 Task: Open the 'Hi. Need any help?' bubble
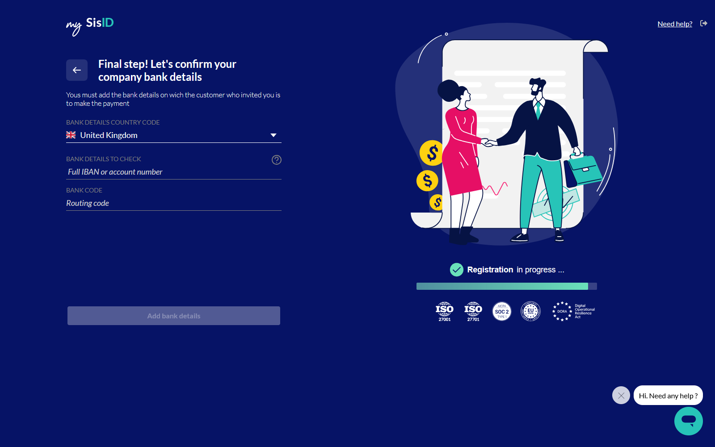[x=668, y=395]
